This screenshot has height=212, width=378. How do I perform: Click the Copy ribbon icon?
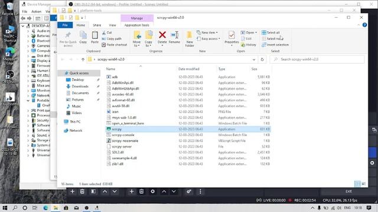pos(83,37)
